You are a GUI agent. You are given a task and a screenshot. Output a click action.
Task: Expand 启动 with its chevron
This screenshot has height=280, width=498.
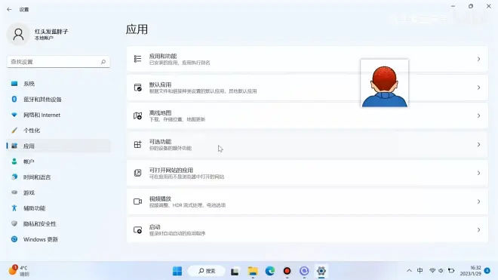pyautogui.click(x=478, y=229)
